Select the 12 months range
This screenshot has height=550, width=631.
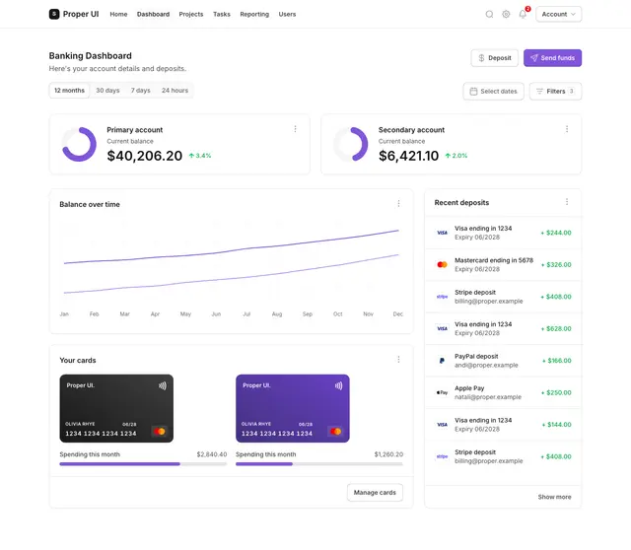coord(69,90)
